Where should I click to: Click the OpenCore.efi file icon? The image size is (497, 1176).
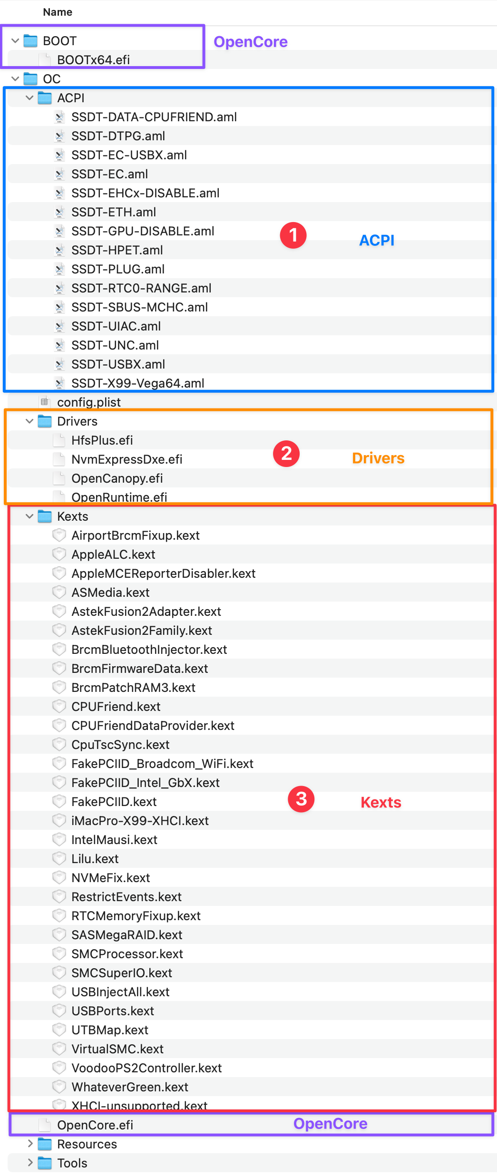(45, 1125)
